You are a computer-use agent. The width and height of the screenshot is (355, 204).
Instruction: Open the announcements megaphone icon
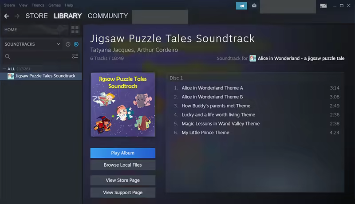pyautogui.click(x=241, y=6)
